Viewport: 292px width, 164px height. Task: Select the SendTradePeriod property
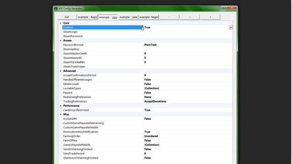73,154
